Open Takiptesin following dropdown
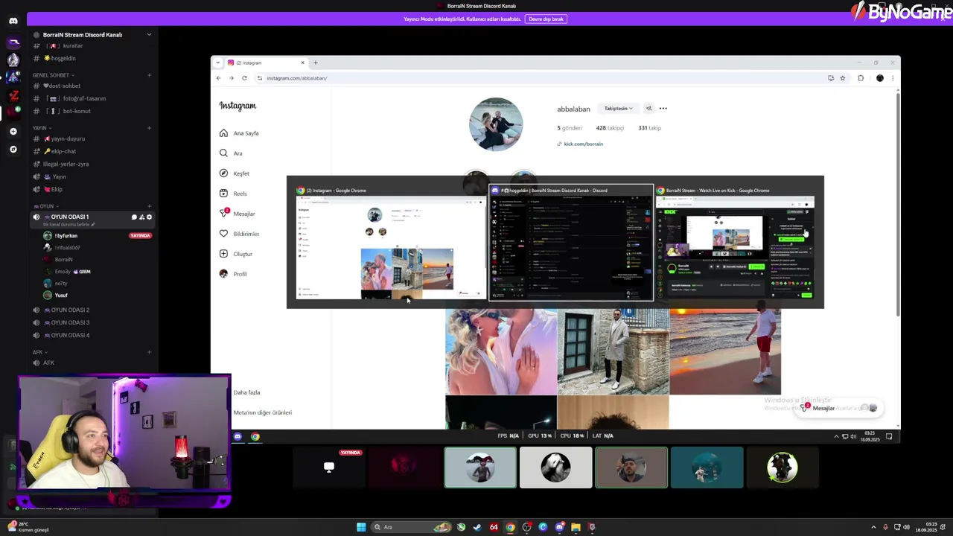 coord(619,109)
